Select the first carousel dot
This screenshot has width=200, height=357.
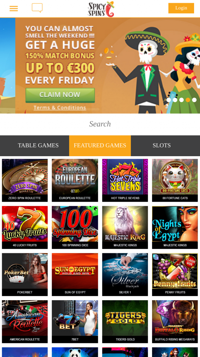[168, 100]
